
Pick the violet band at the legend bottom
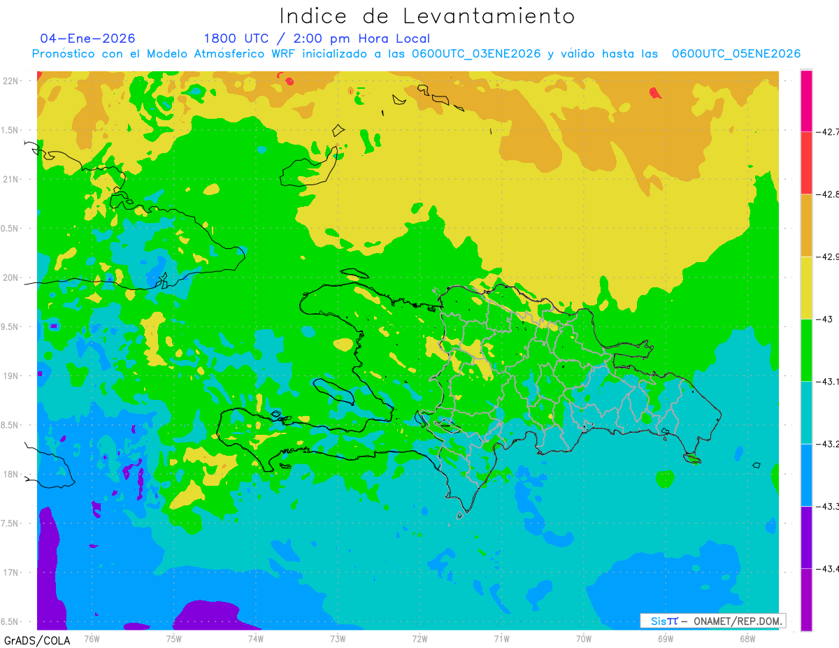(x=806, y=599)
